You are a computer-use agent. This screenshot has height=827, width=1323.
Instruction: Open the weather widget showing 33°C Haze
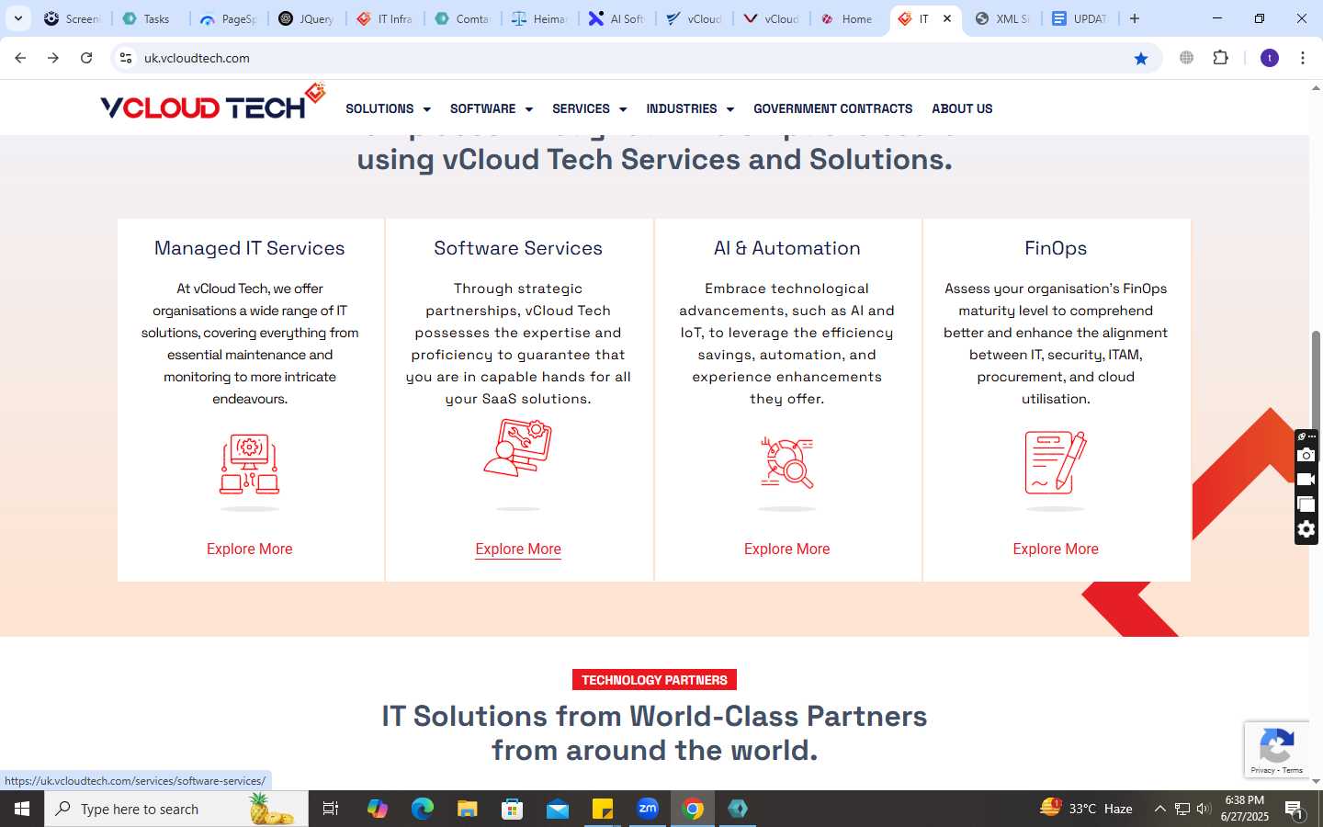[x=1086, y=809]
